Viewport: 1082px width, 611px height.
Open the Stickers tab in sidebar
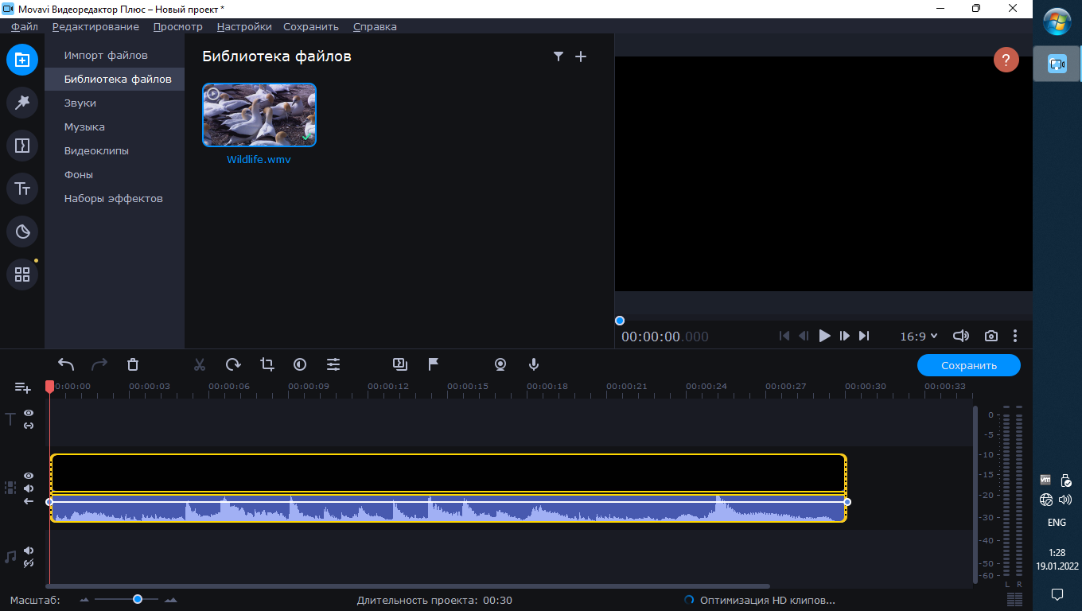(22, 232)
